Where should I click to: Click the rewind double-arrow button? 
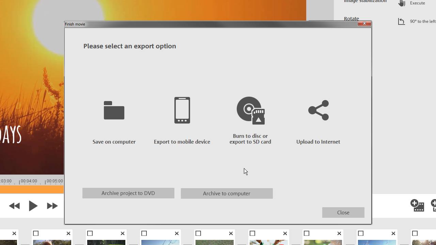(x=14, y=206)
